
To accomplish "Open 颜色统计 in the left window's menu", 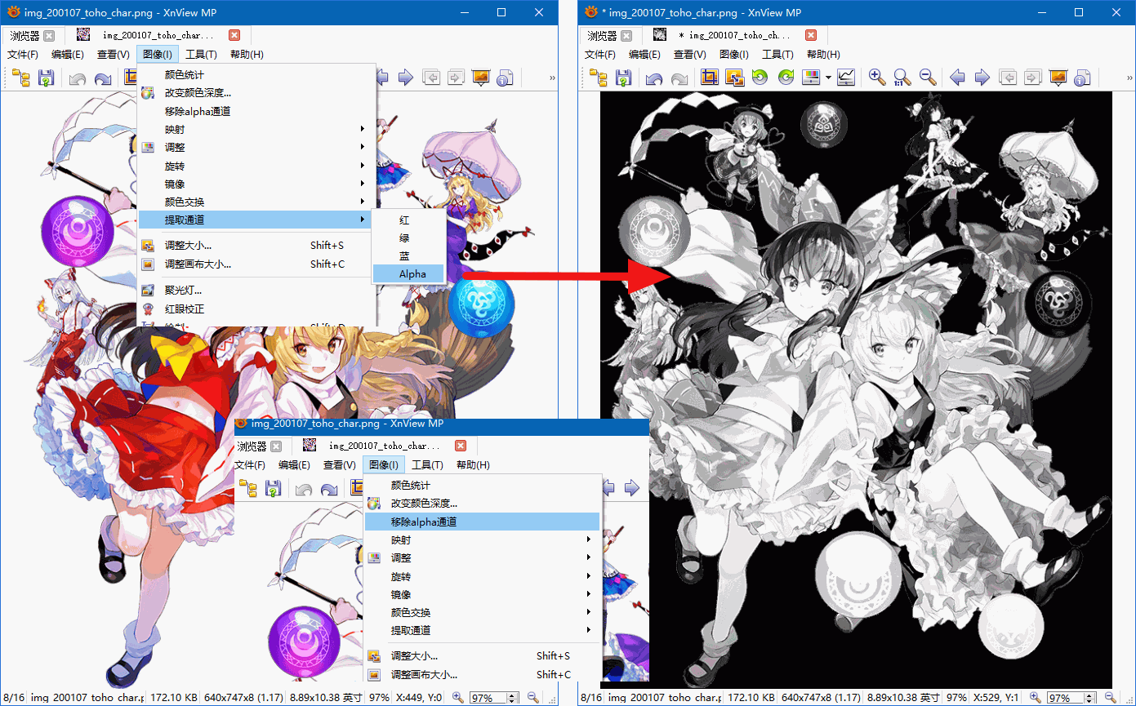I will click(x=256, y=74).
